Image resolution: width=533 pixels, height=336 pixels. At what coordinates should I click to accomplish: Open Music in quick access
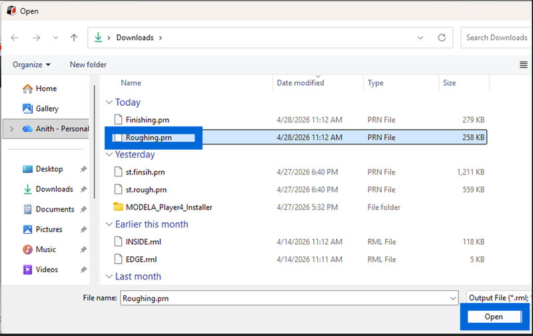point(45,250)
